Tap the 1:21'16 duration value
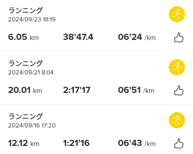 (76, 143)
